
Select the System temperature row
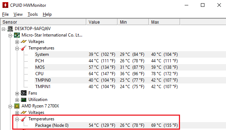pyautogui.click(x=130, y=54)
